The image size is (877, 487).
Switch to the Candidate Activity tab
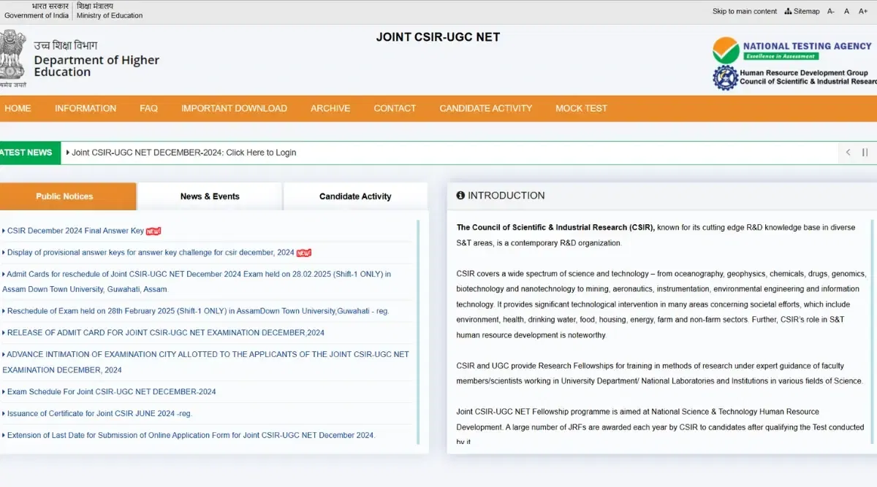tap(355, 196)
